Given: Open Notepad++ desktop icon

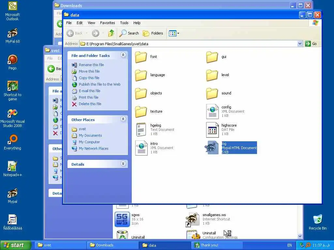Looking at the screenshot, I should pos(12,169).
